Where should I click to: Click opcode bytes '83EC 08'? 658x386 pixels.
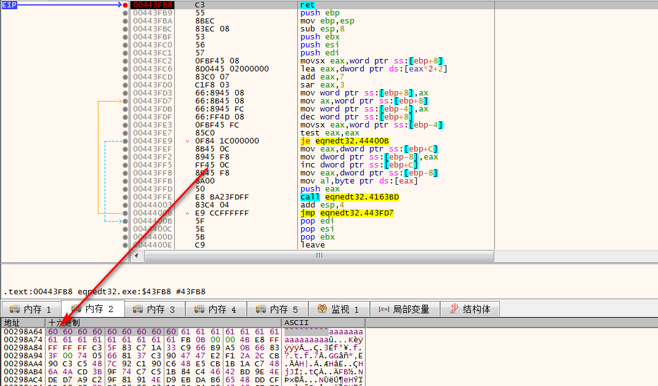(x=212, y=29)
